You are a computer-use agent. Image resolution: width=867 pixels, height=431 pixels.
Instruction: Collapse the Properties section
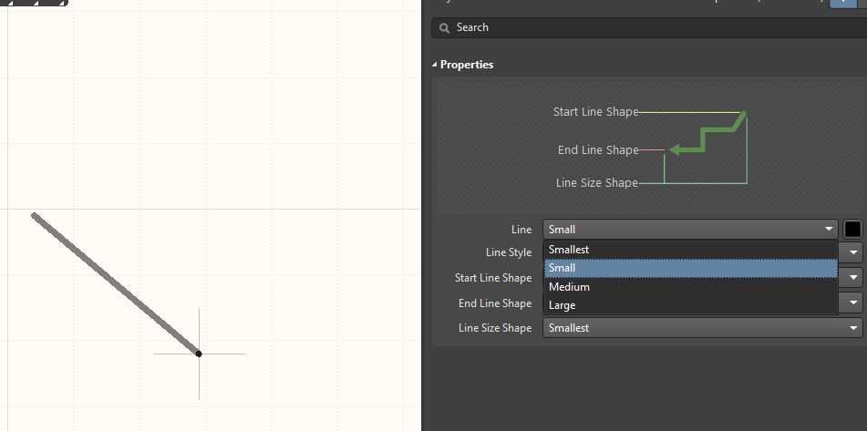(x=435, y=65)
